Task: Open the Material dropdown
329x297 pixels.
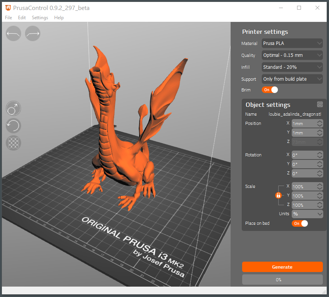Action: 292,43
